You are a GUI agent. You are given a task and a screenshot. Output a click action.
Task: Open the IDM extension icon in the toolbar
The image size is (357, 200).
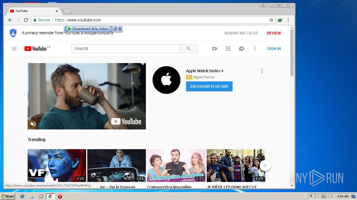click(280, 20)
